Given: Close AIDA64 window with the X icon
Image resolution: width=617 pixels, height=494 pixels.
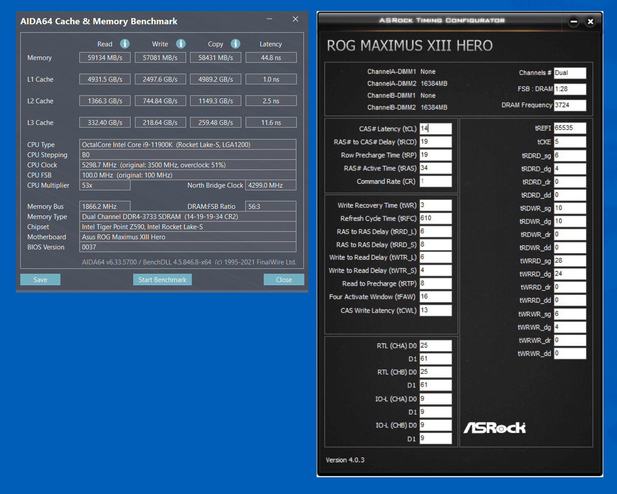Looking at the screenshot, I should pos(295,19).
